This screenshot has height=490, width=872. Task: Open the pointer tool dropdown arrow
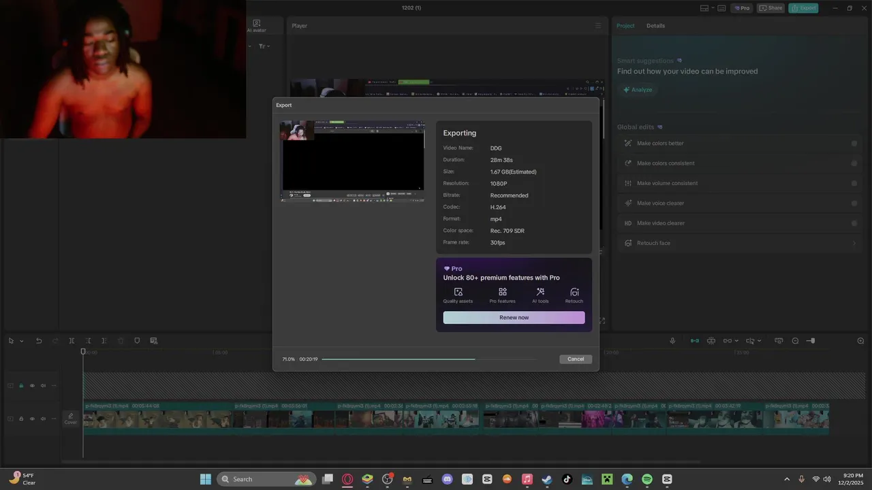21,341
